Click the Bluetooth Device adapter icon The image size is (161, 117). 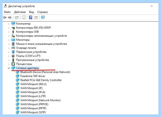click(x=17, y=72)
